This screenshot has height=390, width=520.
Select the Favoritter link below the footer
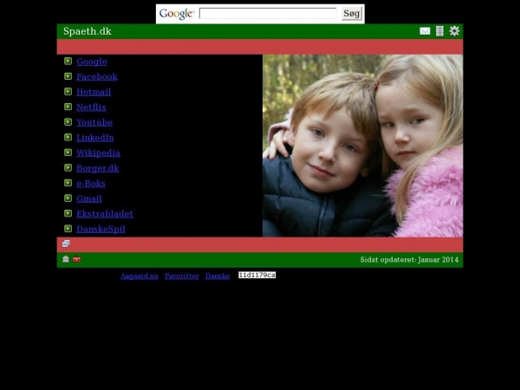pyautogui.click(x=182, y=276)
